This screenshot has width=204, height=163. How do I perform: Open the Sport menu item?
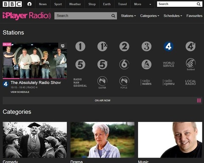[x=58, y=4]
